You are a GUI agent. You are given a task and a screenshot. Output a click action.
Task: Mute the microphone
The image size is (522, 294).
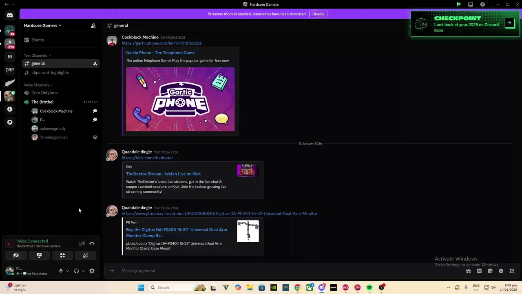coord(61,271)
